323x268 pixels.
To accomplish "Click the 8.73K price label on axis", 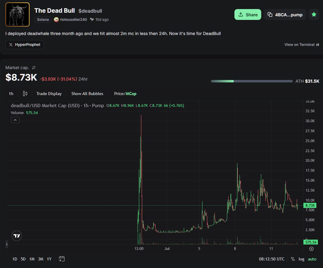I will pyautogui.click(x=310, y=206).
